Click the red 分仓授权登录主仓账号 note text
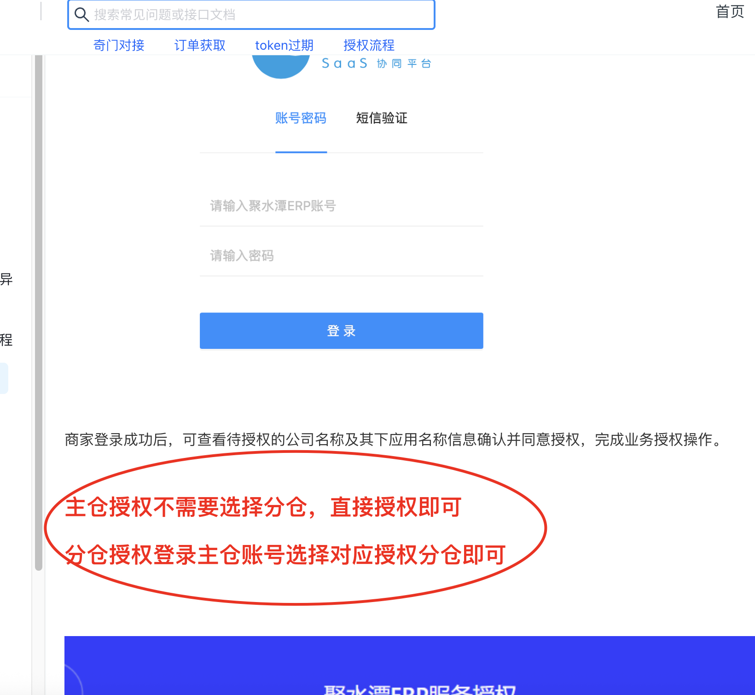Viewport: 755px width, 695px height. click(285, 555)
